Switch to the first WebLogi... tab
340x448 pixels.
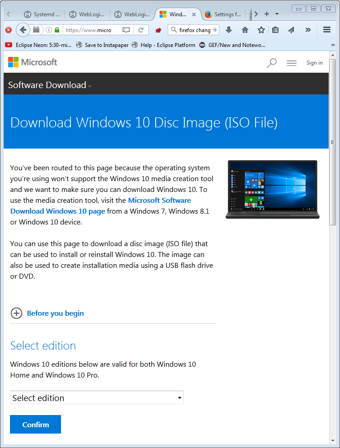coord(88,14)
